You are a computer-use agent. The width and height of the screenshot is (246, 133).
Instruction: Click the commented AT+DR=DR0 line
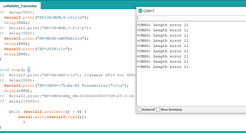[68, 75]
